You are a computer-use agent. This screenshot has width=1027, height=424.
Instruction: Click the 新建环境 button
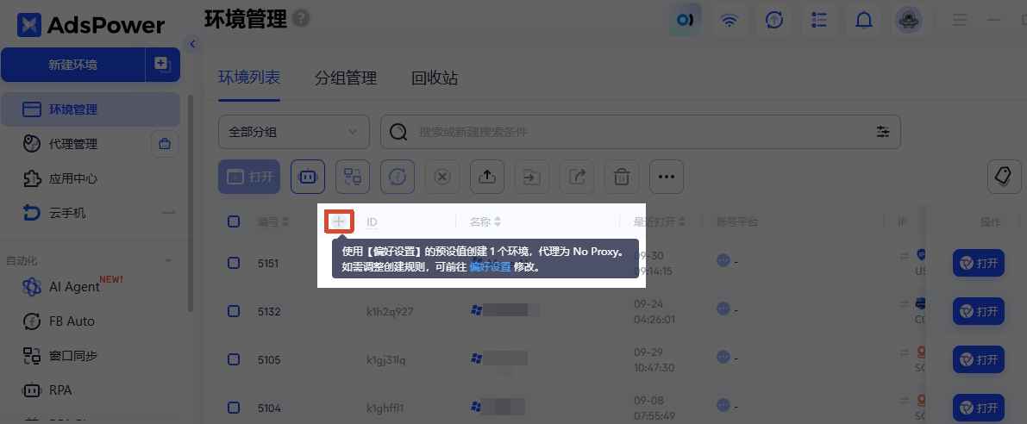(x=72, y=64)
